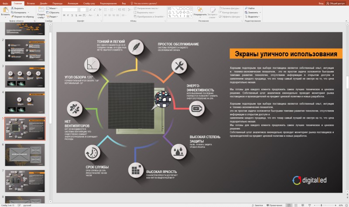Open the Направление текста menu

(146, 8)
